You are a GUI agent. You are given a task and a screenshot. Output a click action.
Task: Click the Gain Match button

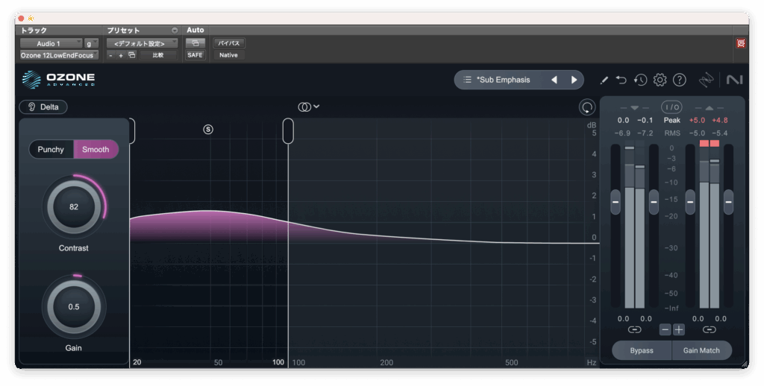pyautogui.click(x=701, y=350)
